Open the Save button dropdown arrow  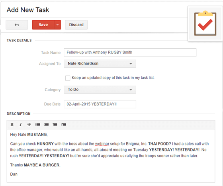[57, 25]
